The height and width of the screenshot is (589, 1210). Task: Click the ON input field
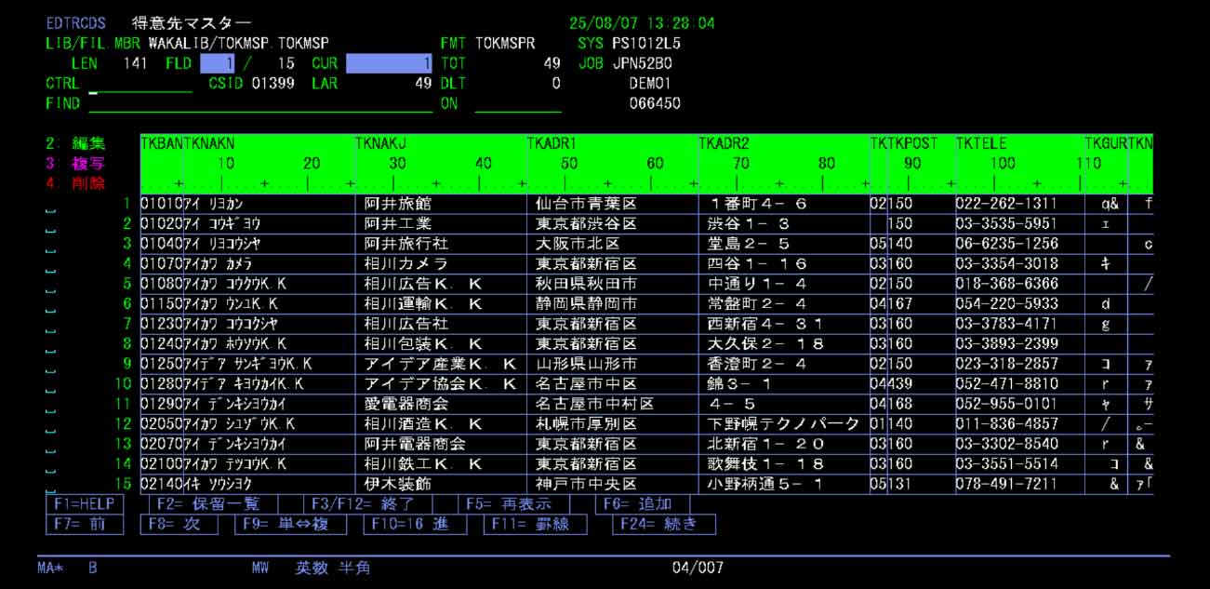click(x=517, y=104)
